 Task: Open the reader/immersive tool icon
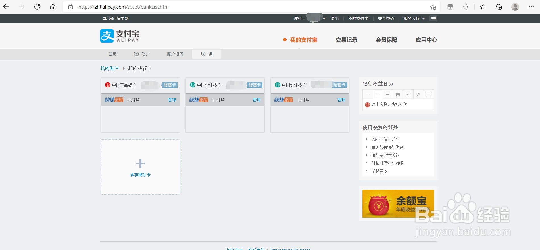(450, 7)
